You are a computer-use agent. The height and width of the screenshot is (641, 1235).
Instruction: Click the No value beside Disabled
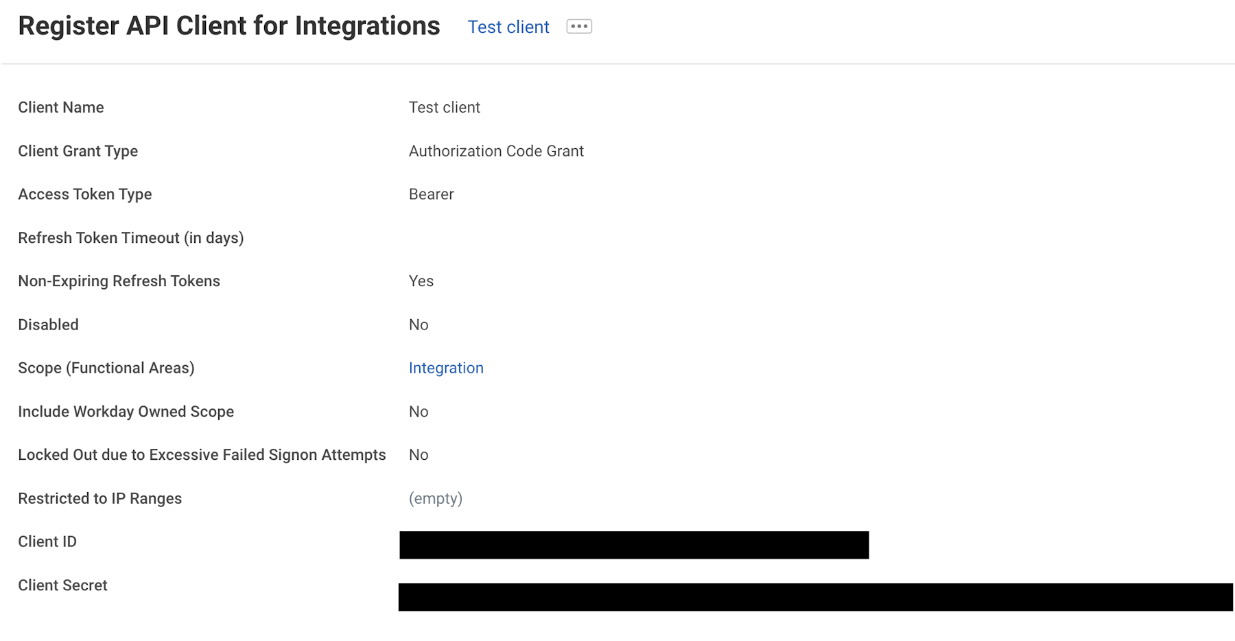pos(418,325)
